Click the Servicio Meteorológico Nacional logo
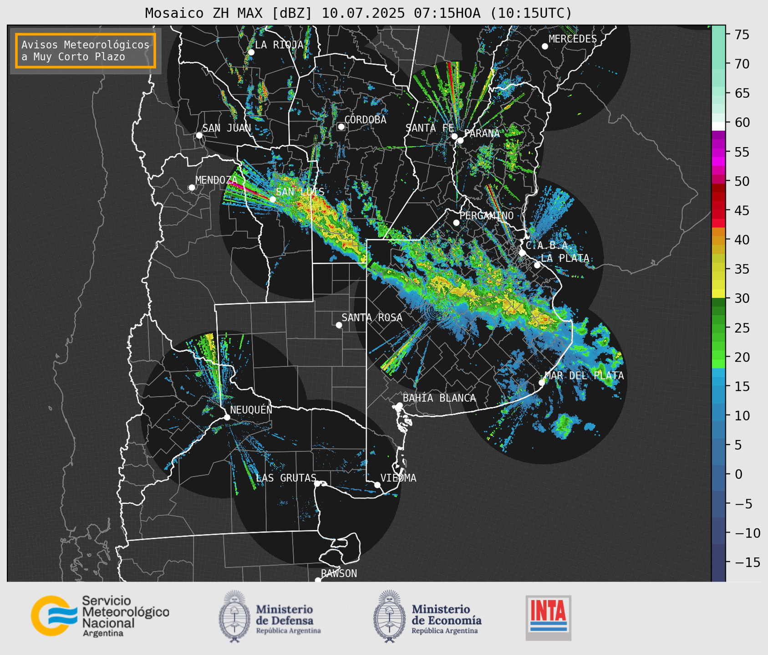Viewport: 768px width, 655px height. click(x=100, y=616)
